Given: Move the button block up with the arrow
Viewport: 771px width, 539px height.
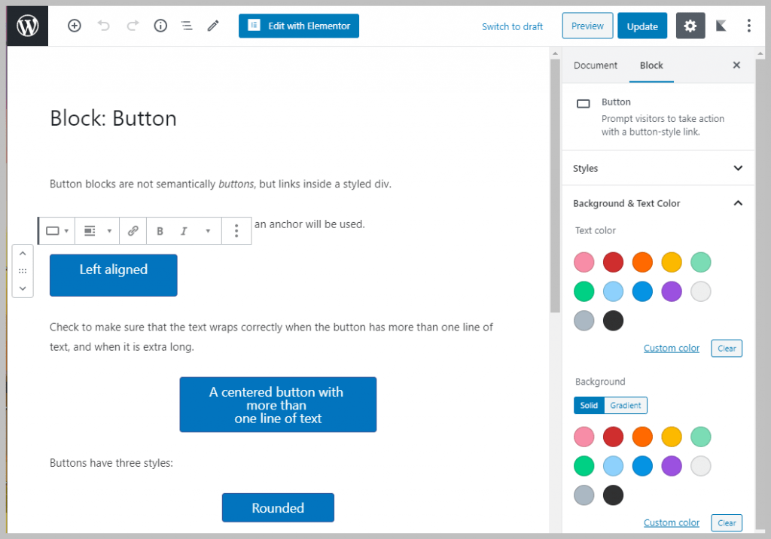Looking at the screenshot, I should click(x=23, y=253).
